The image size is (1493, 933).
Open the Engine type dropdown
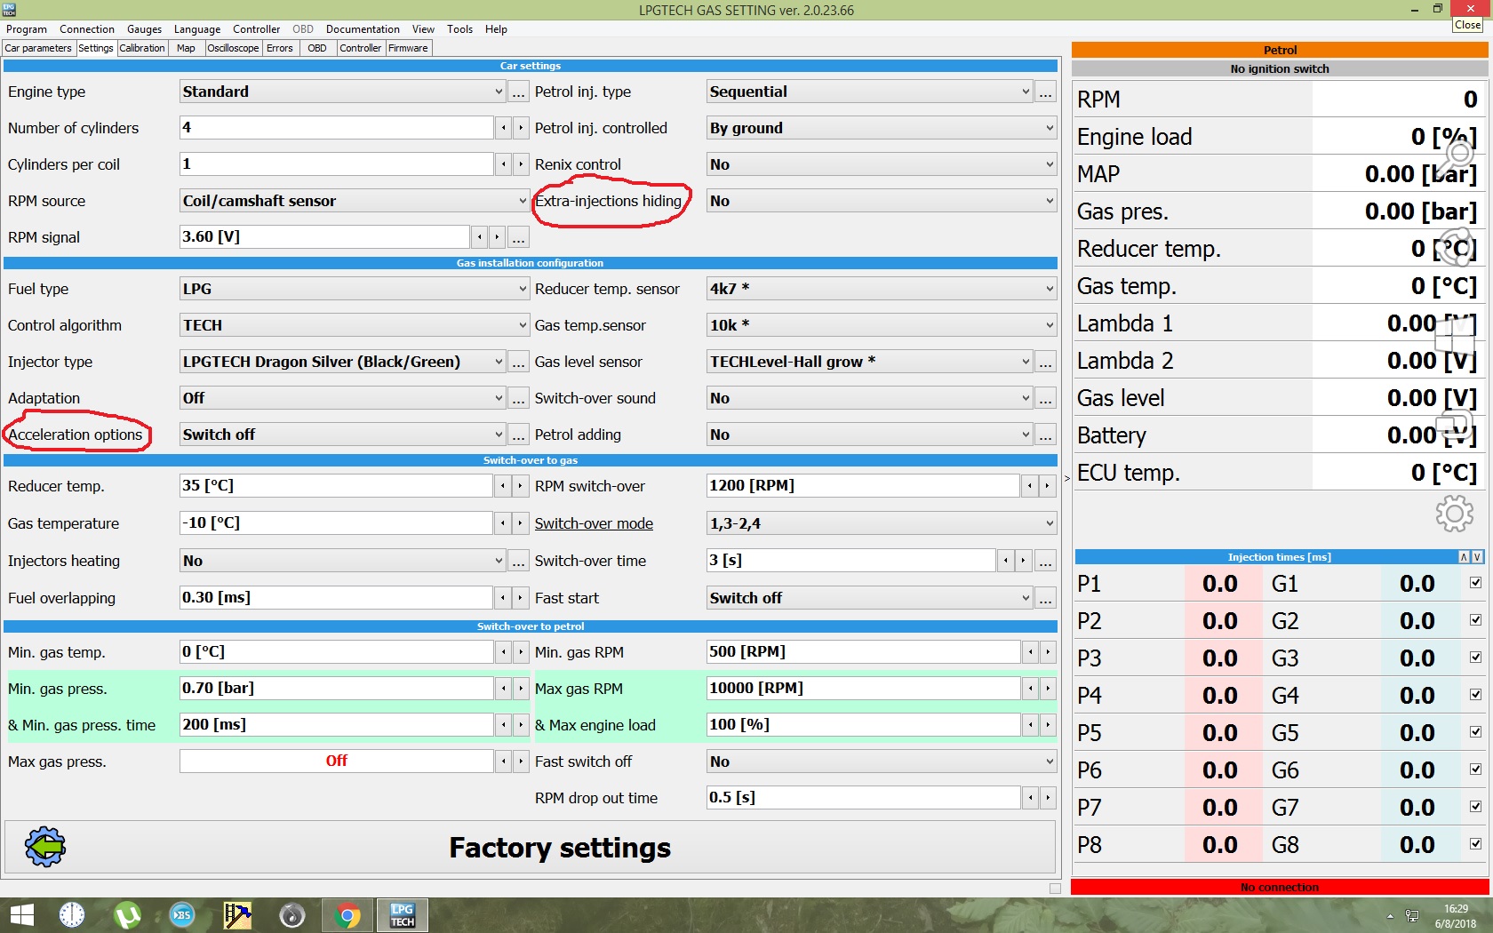[x=343, y=92]
